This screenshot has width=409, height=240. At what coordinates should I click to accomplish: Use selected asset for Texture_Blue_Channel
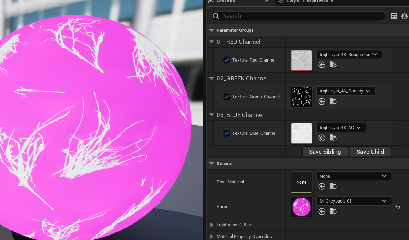click(x=321, y=138)
